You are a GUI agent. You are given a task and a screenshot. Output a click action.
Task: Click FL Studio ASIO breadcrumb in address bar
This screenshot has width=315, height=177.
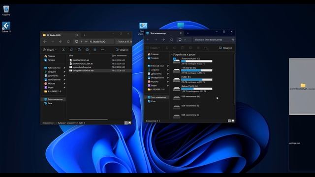pyautogui.click(x=97, y=41)
